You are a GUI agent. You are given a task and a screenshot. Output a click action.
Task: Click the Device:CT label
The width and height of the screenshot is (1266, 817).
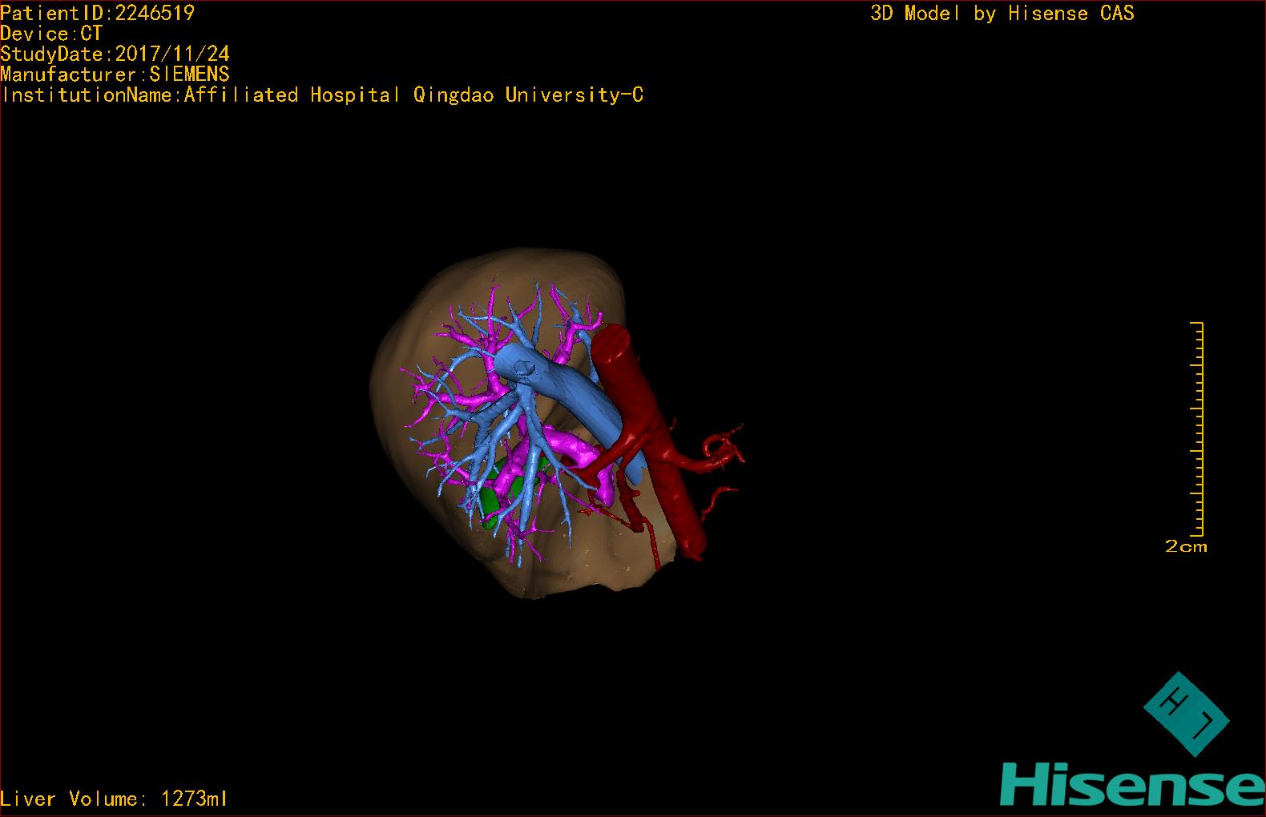click(51, 34)
